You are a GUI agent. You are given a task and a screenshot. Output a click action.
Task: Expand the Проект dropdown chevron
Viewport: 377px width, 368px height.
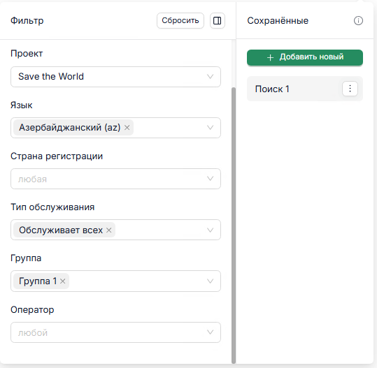click(210, 77)
